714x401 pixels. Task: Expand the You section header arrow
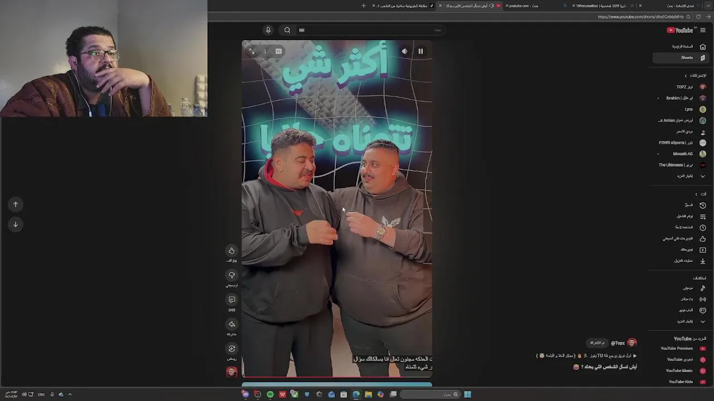click(696, 194)
